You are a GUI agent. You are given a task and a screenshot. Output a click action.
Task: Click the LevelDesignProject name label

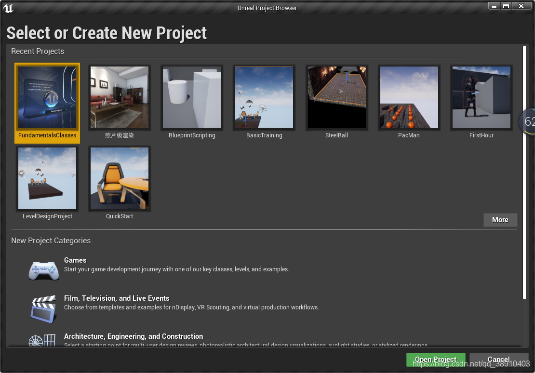[x=47, y=216]
